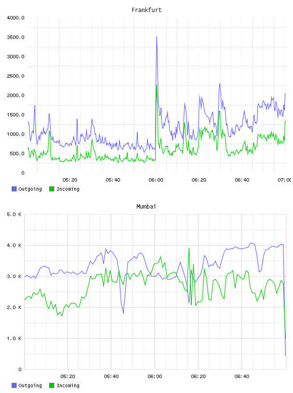The image size is (293, 393).
Task: Click the 3500.0 y-axis label in Frankfurt
Action: click(x=15, y=38)
